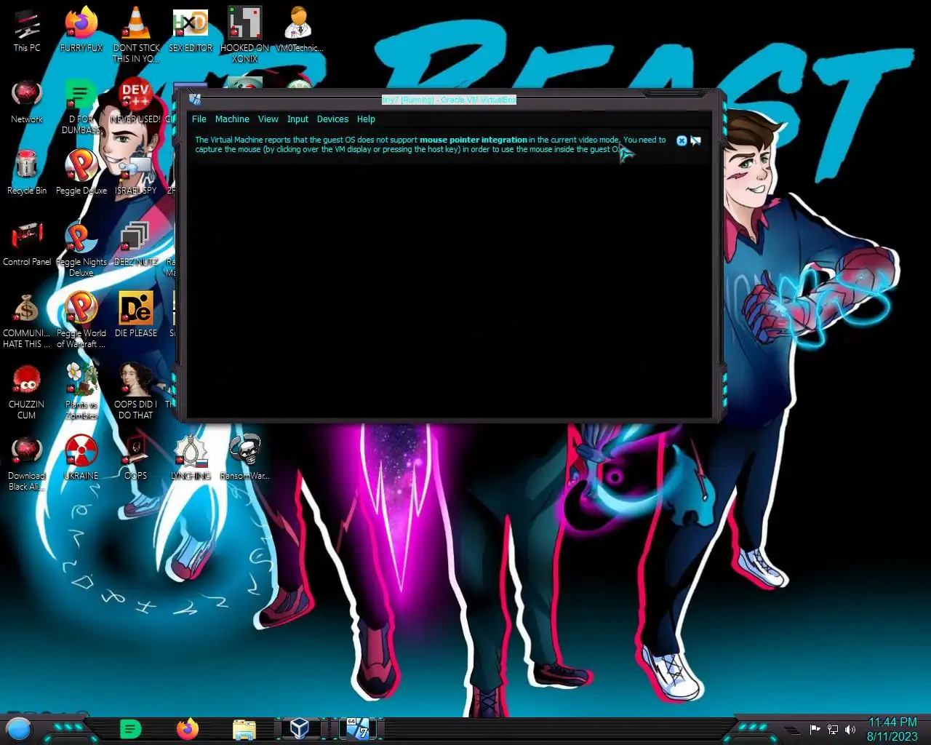Viewport: 931px width, 745px height.
Task: Open the View menu in VirtualBox
Action: [x=268, y=119]
